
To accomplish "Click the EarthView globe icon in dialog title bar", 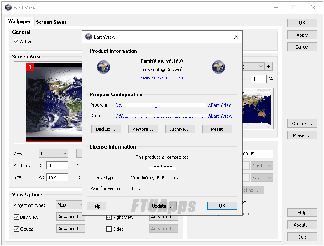I will 88,37.
